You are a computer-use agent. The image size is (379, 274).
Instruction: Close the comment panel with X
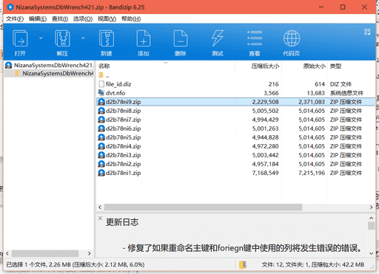[100, 218]
